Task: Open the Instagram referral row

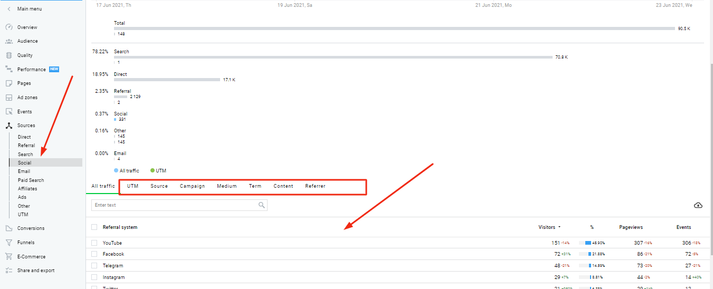Action: tap(114, 277)
